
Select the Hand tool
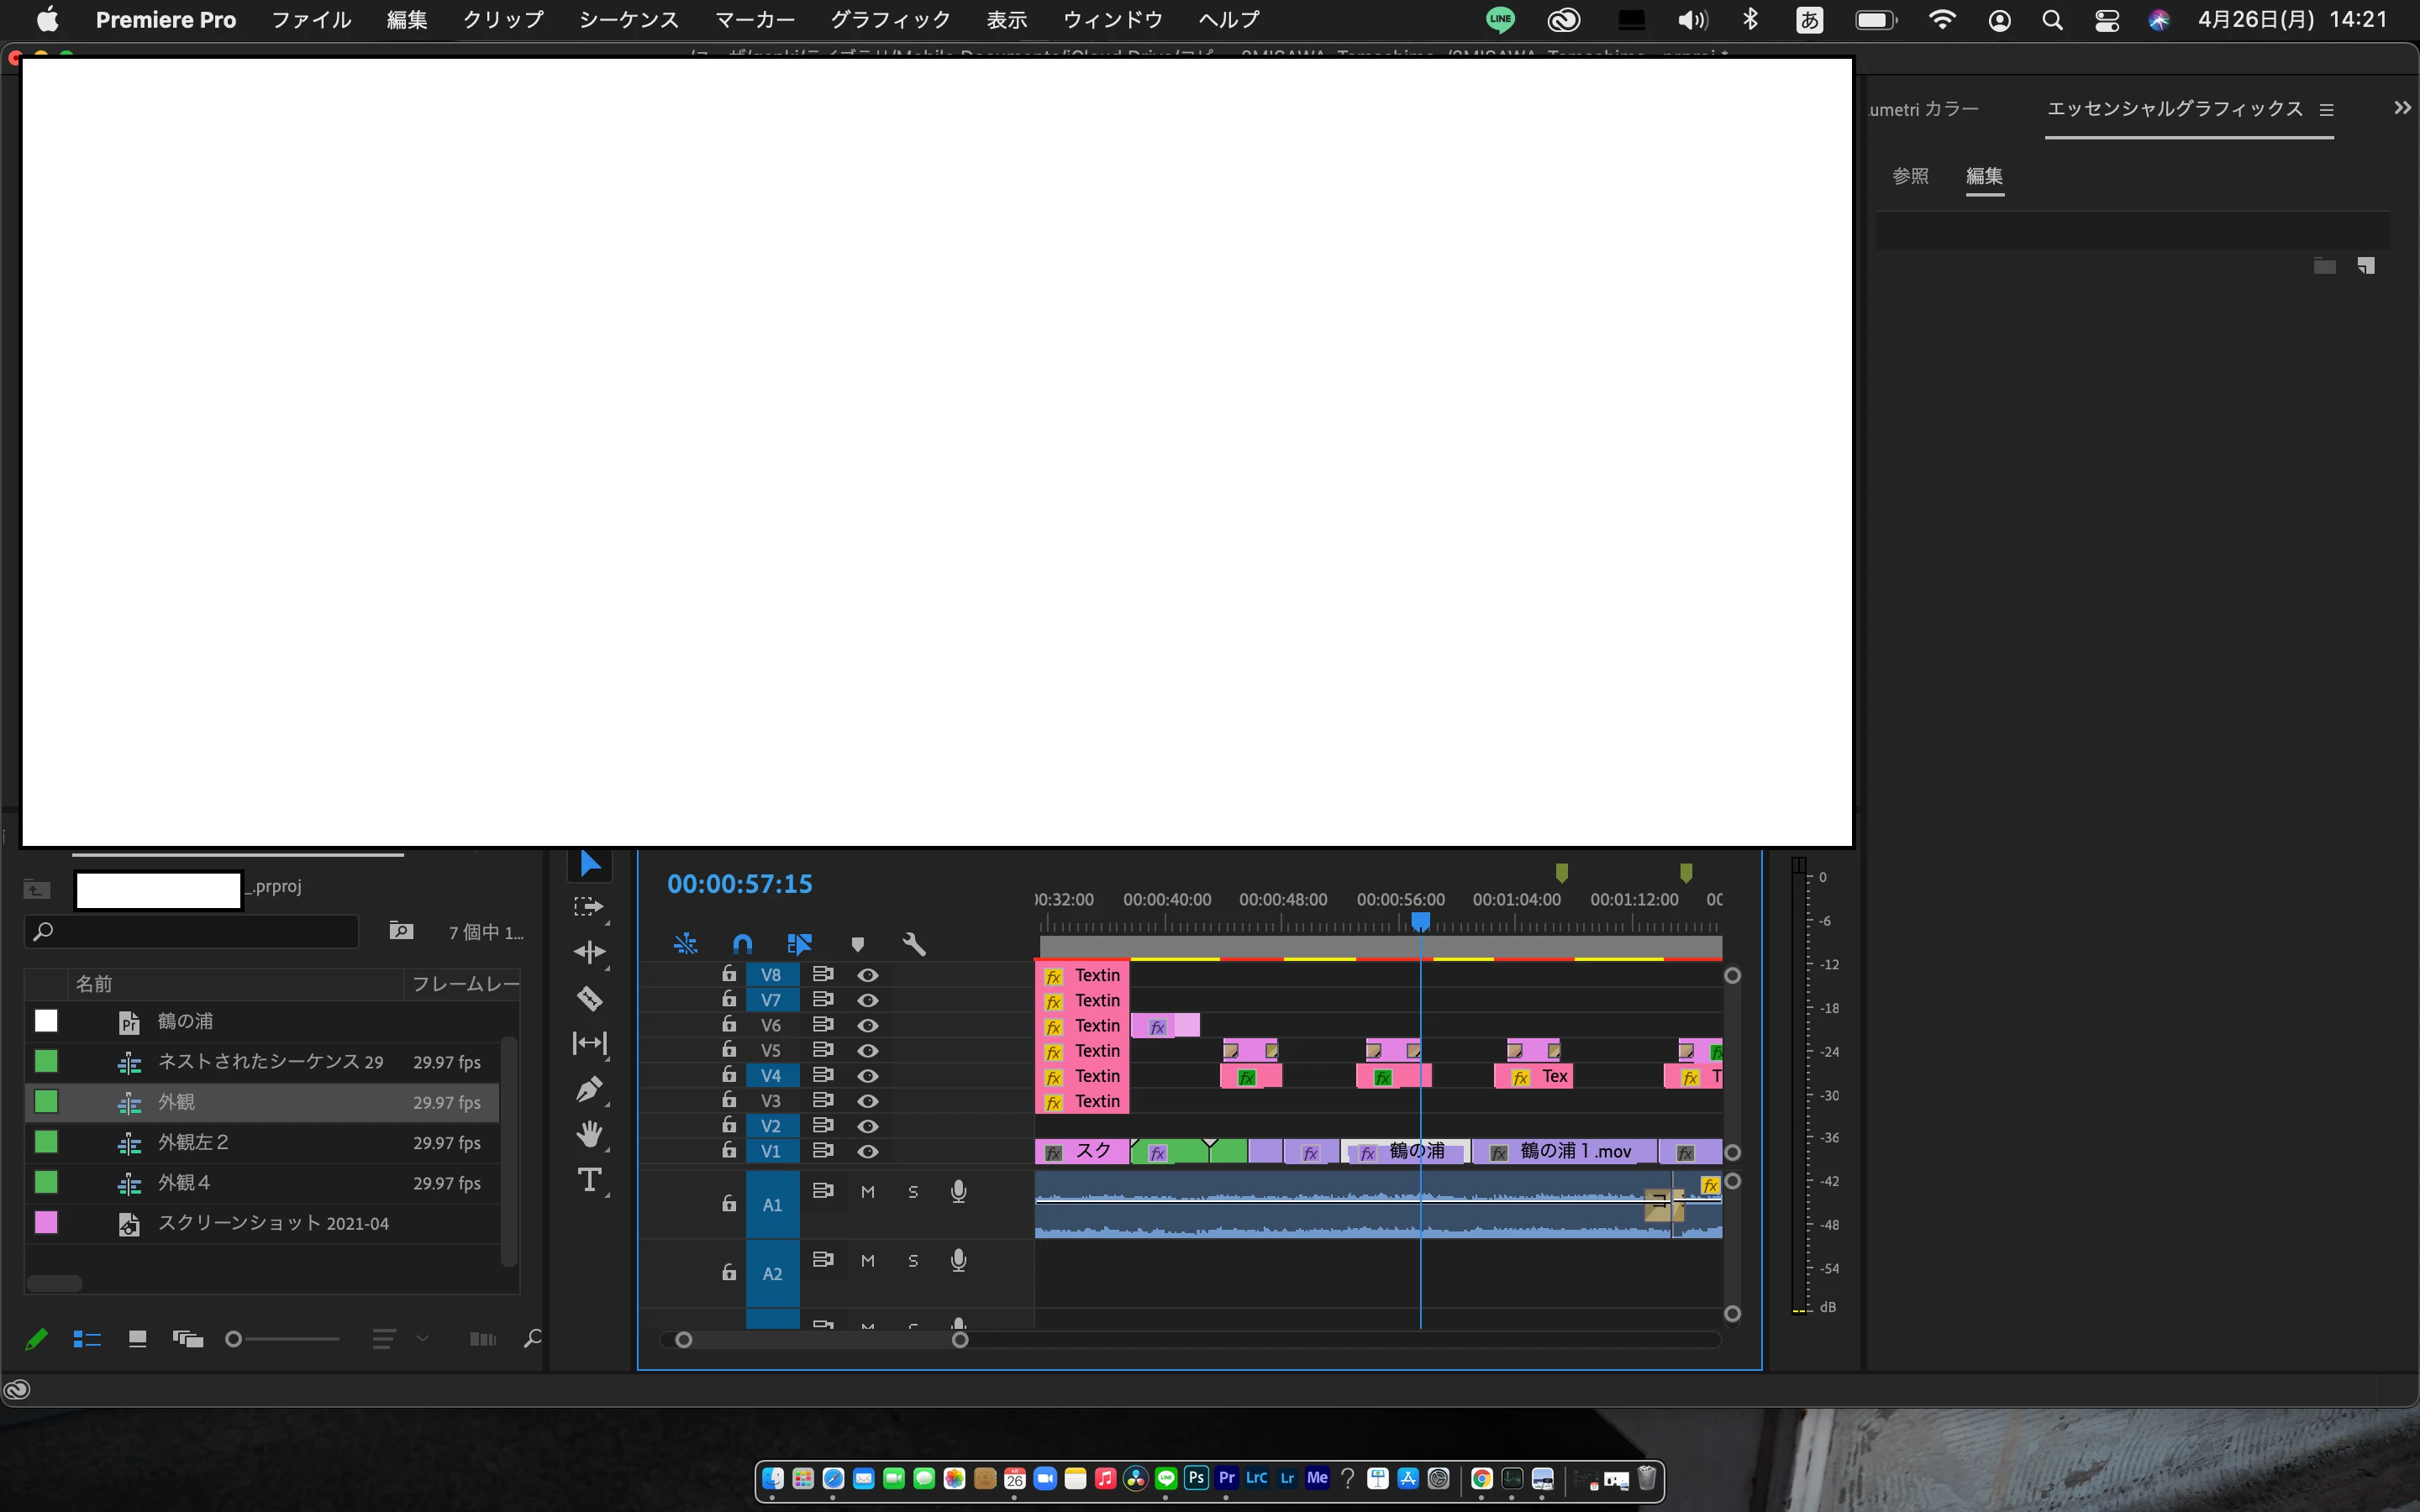[589, 1134]
